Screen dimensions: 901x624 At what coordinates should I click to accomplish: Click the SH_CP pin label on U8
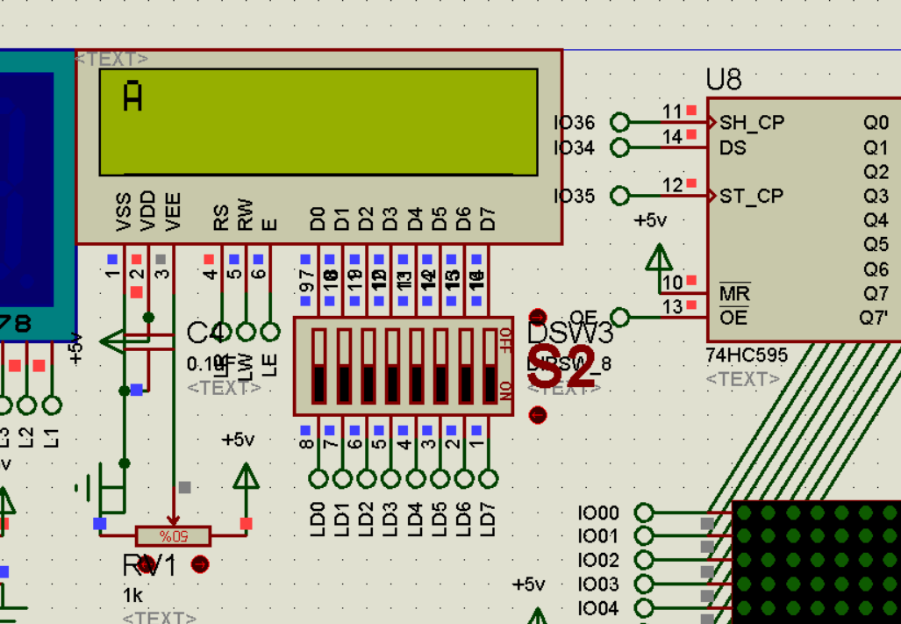pos(752,122)
